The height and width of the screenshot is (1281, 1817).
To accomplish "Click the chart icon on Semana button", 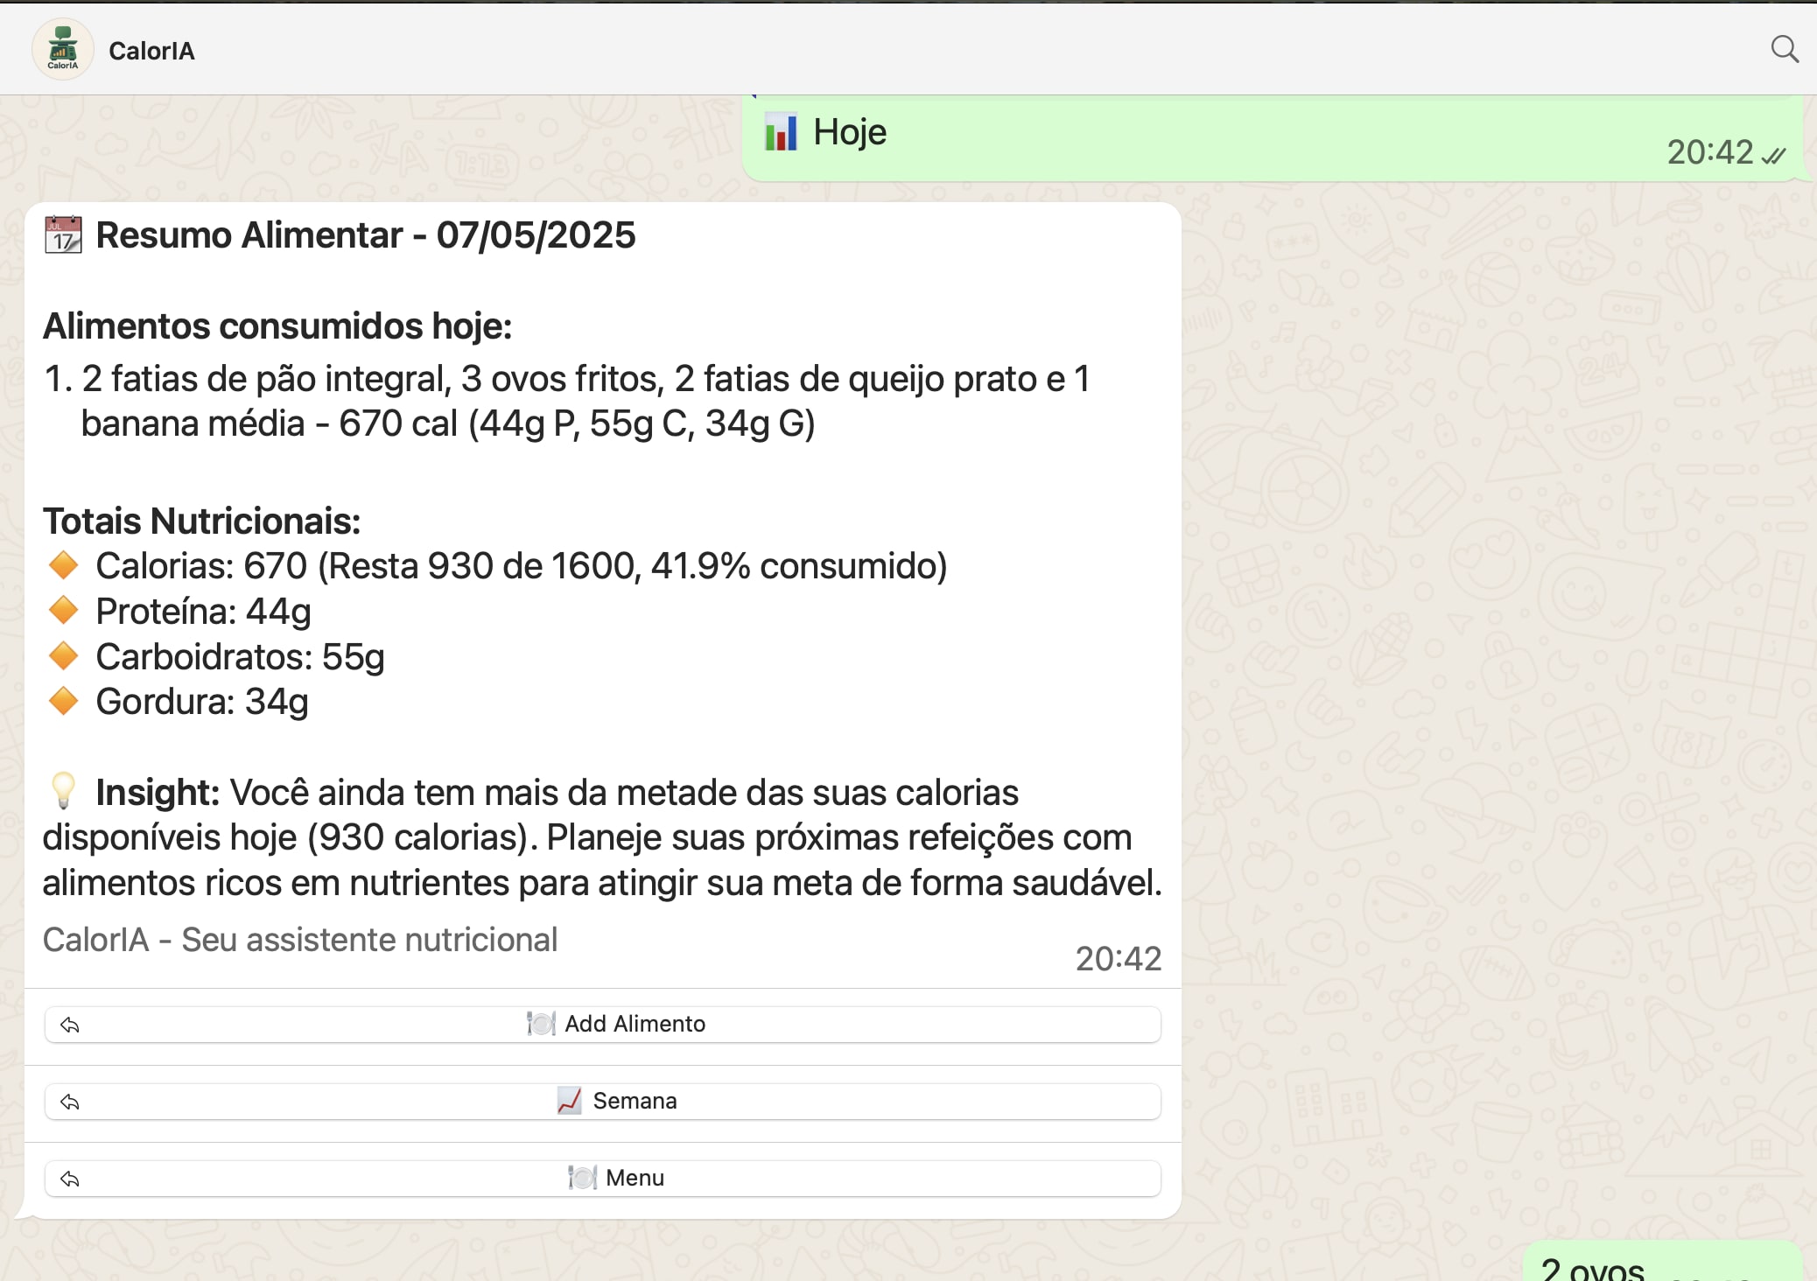I will click(569, 1101).
